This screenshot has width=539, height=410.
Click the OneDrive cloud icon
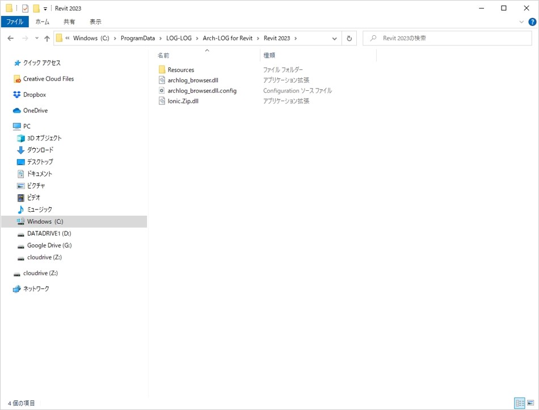(17, 110)
